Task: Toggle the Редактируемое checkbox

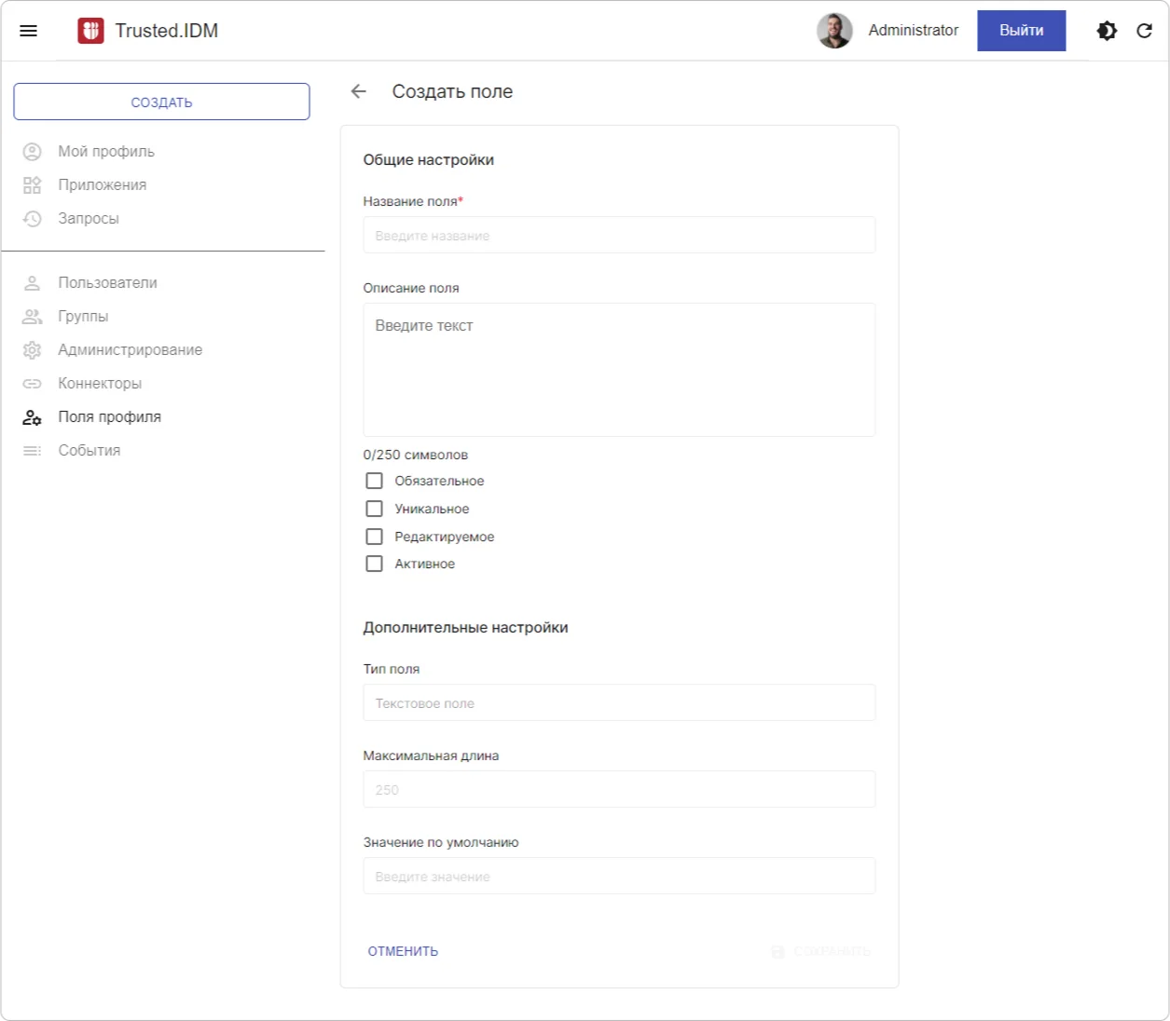Action: click(x=374, y=537)
